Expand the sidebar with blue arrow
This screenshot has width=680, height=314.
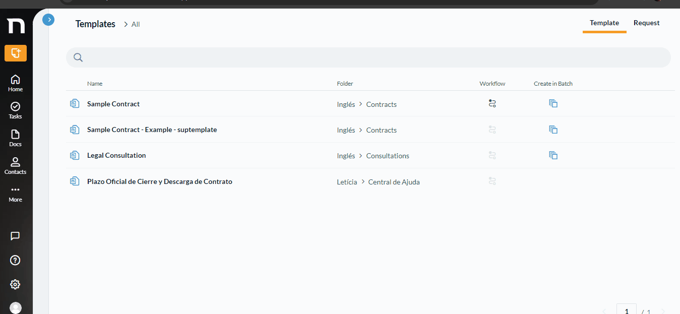coord(49,20)
